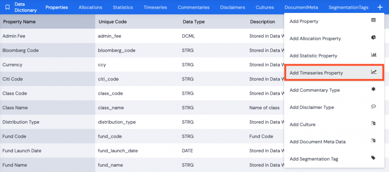Viewport: 389px width, 172px height.
Task: Switch to the Allocations tab
Action: (90, 8)
